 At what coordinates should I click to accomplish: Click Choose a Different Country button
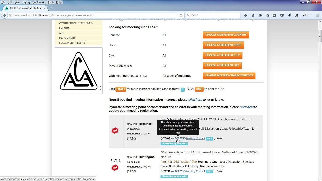point(226,35)
